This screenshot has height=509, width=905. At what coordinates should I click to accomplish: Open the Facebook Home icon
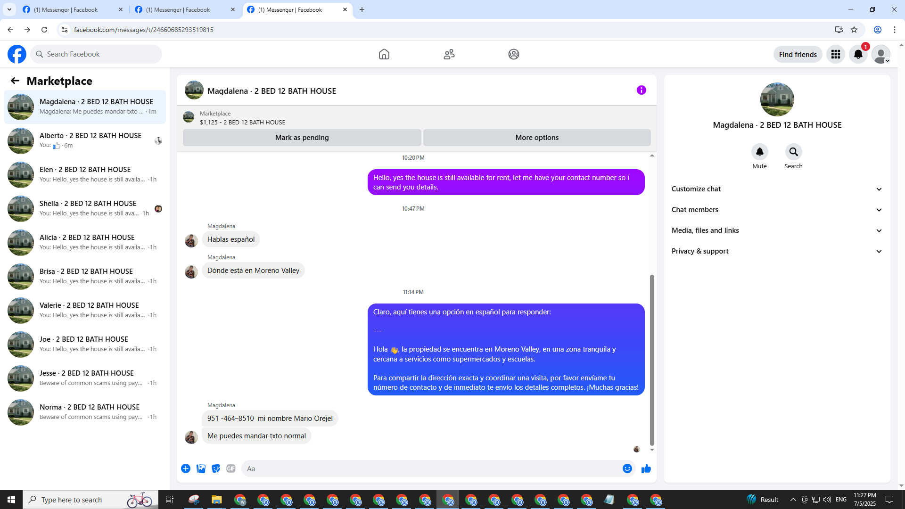click(x=384, y=54)
